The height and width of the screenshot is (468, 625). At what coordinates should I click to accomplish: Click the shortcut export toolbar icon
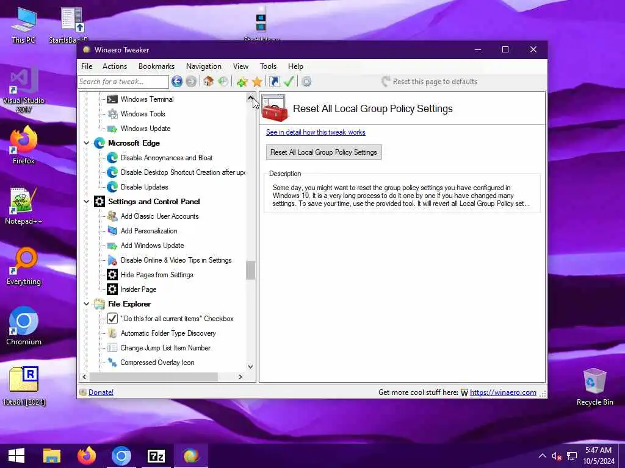274,82
